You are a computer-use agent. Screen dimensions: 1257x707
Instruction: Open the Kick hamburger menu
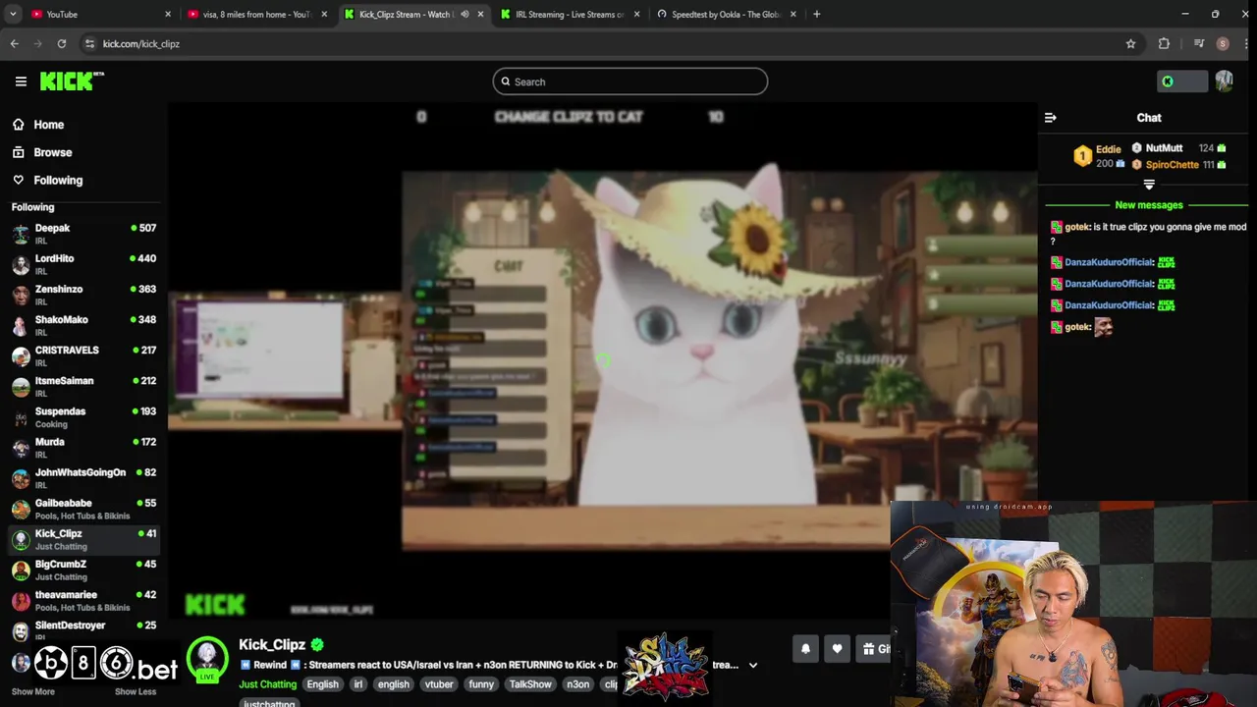(21, 82)
